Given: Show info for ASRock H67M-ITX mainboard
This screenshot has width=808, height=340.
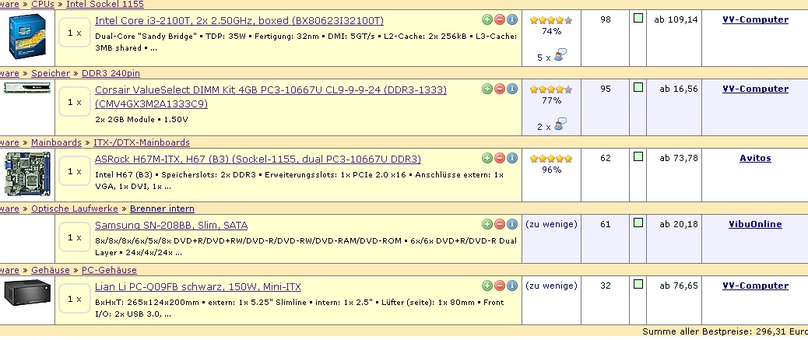Looking at the screenshot, I should tap(511, 158).
